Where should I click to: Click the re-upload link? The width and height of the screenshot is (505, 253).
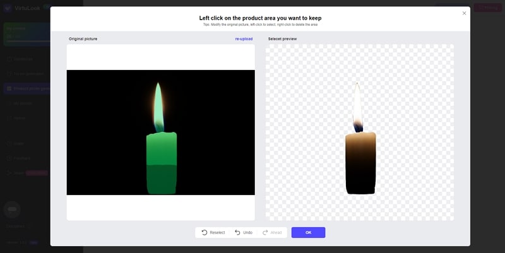[244, 39]
